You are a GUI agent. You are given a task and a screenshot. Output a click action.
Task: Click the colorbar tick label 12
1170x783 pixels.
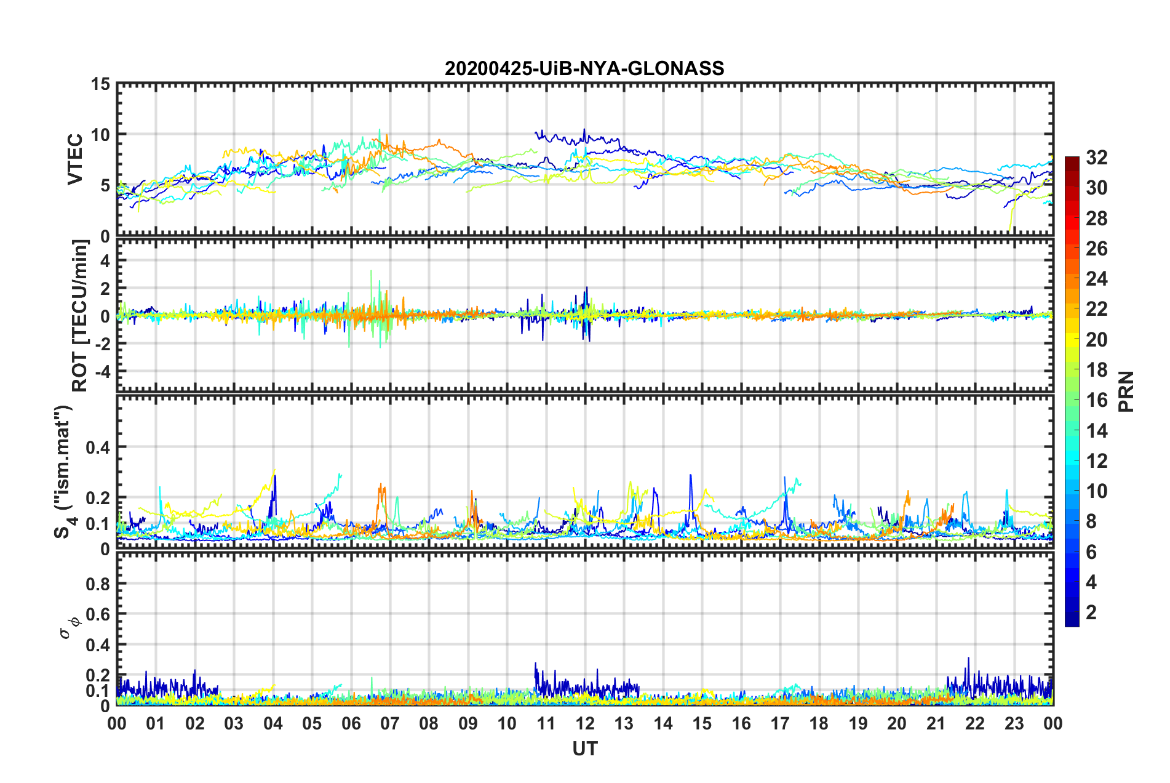pyautogui.click(x=1096, y=461)
